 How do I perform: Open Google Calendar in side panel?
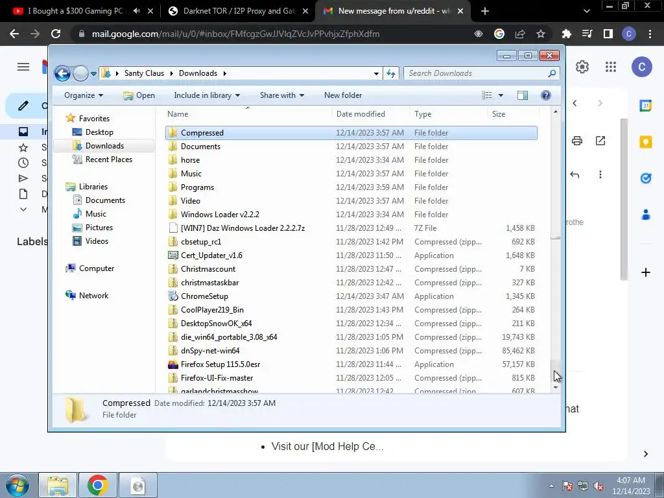[x=645, y=106]
